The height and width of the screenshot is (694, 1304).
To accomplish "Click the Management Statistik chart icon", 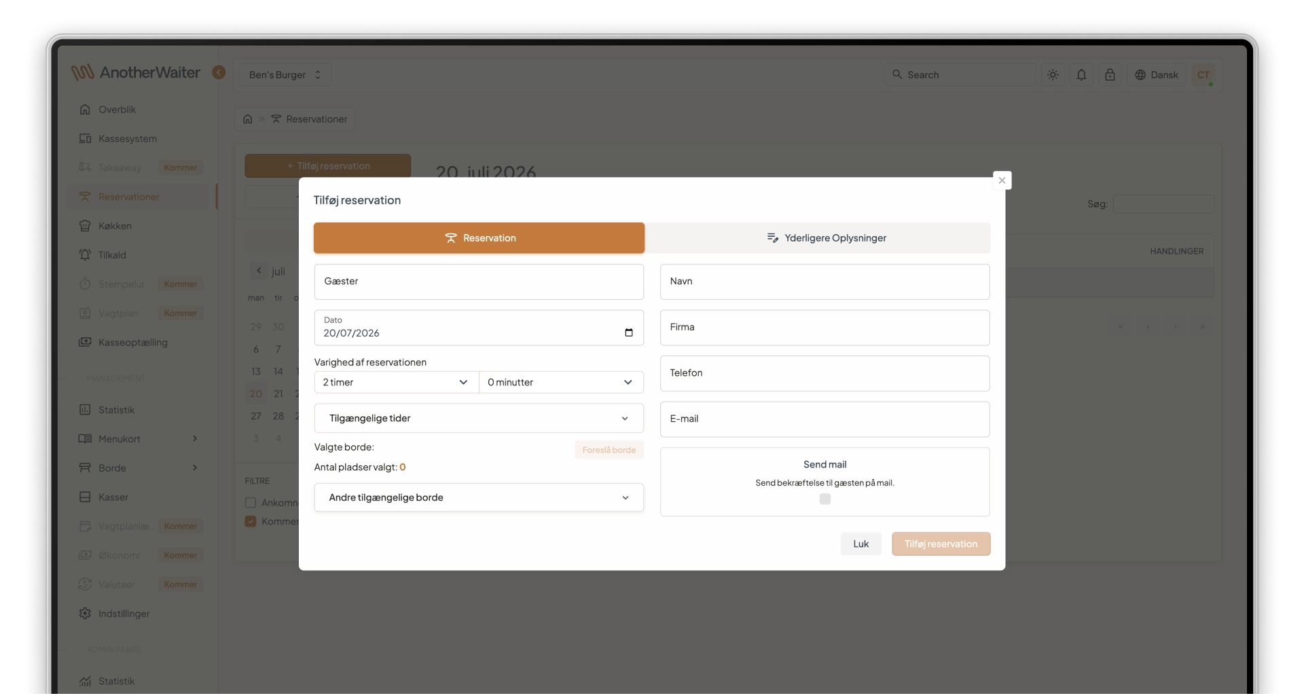I will (85, 410).
